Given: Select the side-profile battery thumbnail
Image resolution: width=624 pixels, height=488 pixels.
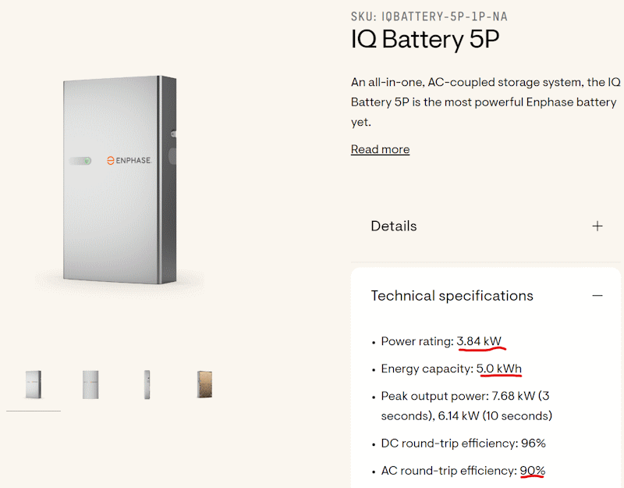Looking at the screenshot, I should 147,384.
